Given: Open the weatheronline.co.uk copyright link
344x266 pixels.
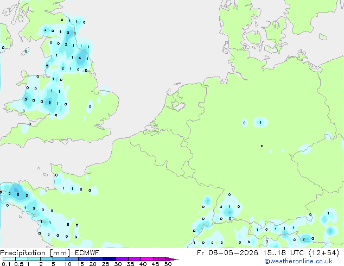Looking at the screenshot, I should click(x=298, y=261).
